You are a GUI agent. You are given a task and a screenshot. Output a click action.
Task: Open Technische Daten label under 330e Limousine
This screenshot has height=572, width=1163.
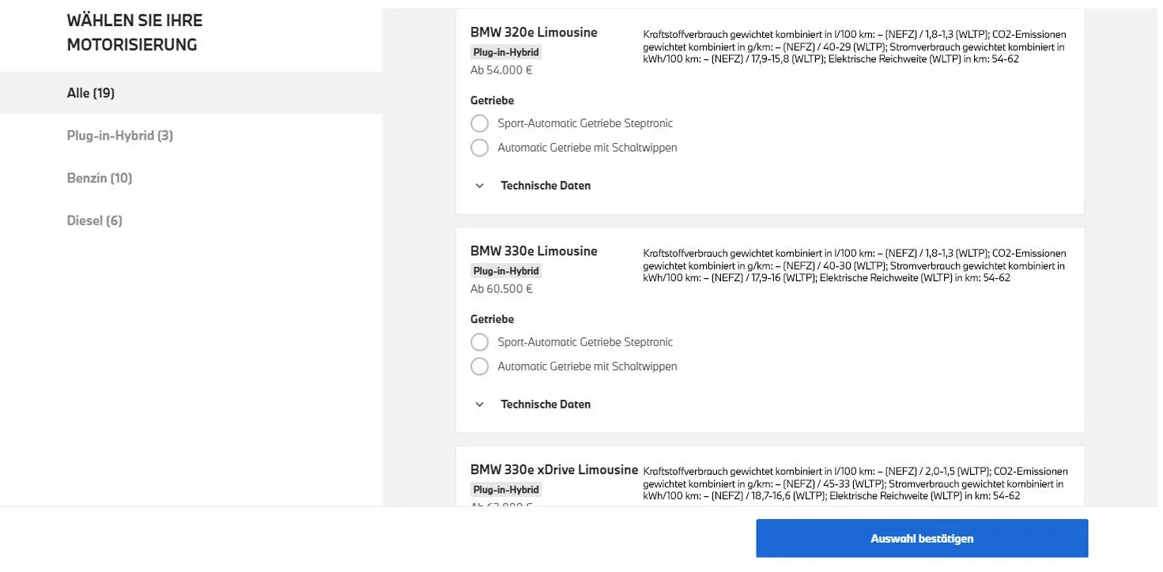point(546,405)
